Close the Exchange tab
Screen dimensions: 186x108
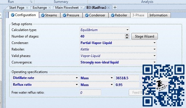click(x=50, y=8)
